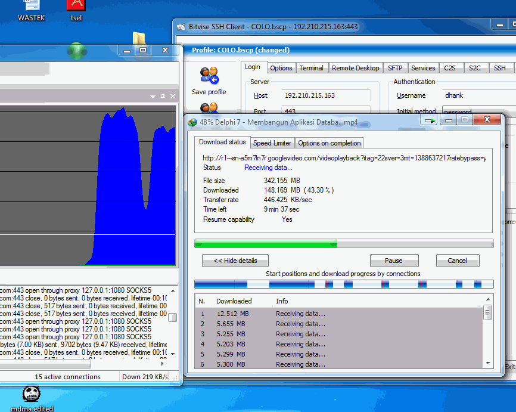Click 'Down 219 KB/s' status entry

[145, 377]
